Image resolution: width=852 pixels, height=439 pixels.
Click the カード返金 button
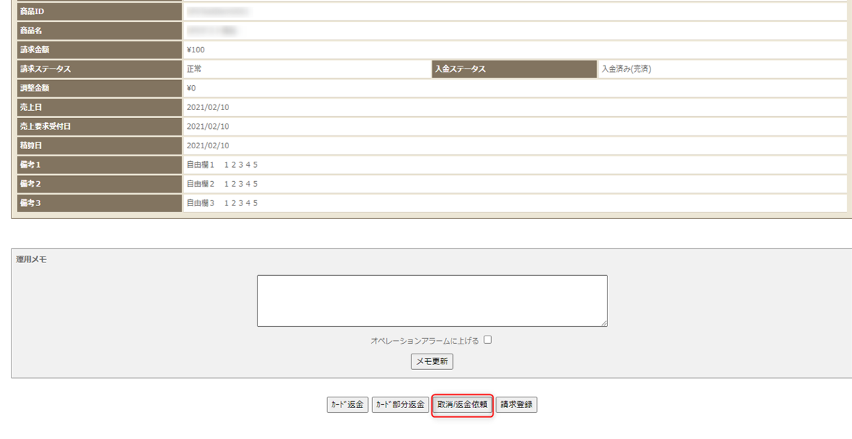pyautogui.click(x=347, y=405)
